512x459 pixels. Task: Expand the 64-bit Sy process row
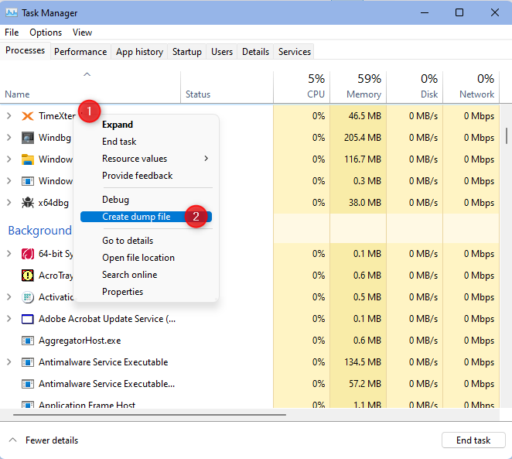click(9, 254)
